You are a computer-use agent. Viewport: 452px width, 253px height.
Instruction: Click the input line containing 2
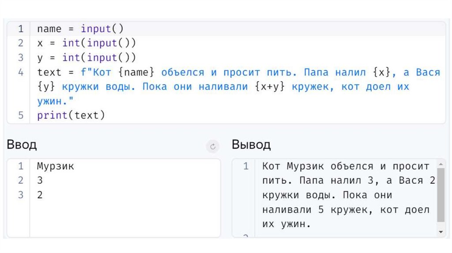pos(40,195)
